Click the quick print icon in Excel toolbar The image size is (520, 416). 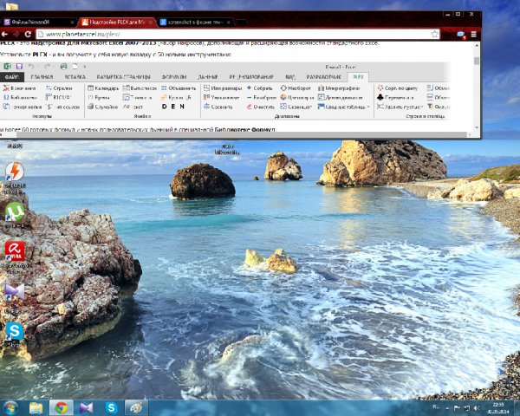click(63, 67)
